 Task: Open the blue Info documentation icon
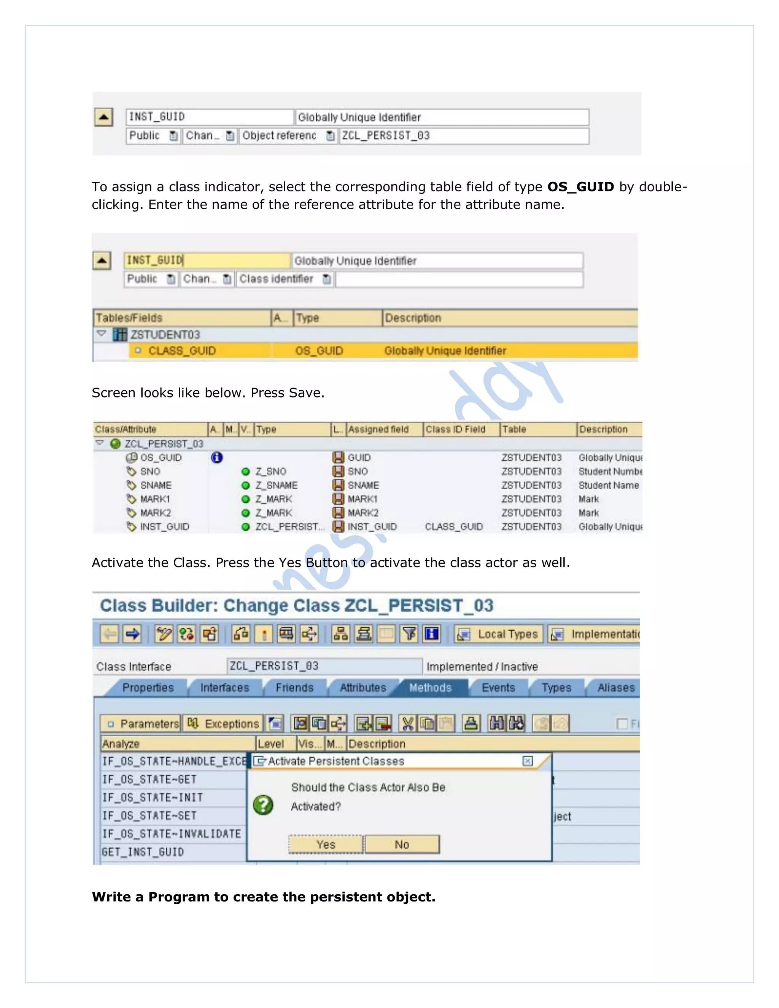[432, 634]
